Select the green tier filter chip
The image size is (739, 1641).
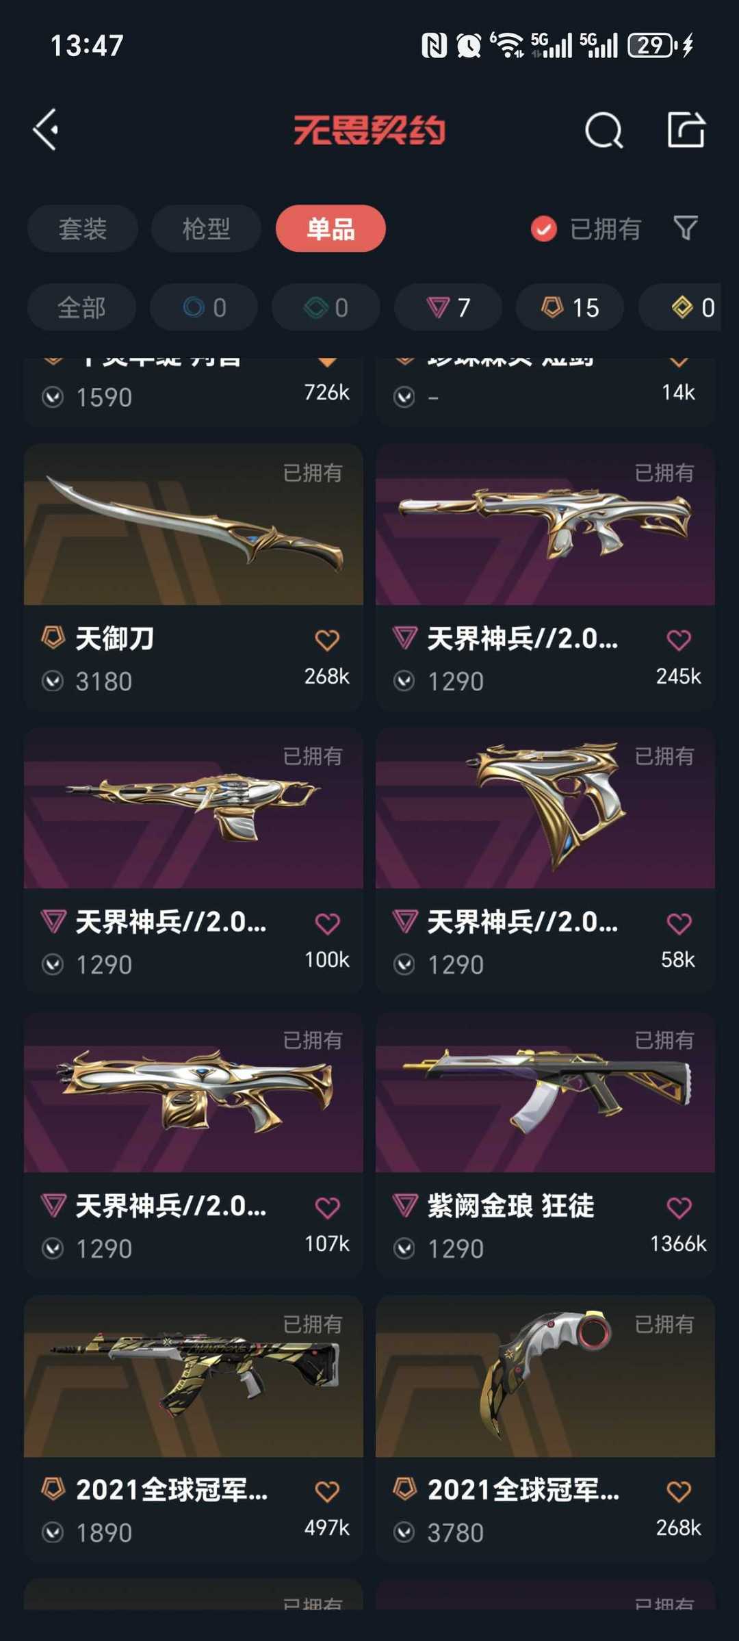(326, 307)
